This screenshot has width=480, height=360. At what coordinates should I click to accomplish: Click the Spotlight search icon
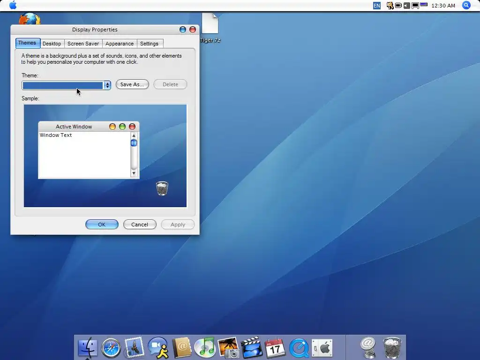466,5
